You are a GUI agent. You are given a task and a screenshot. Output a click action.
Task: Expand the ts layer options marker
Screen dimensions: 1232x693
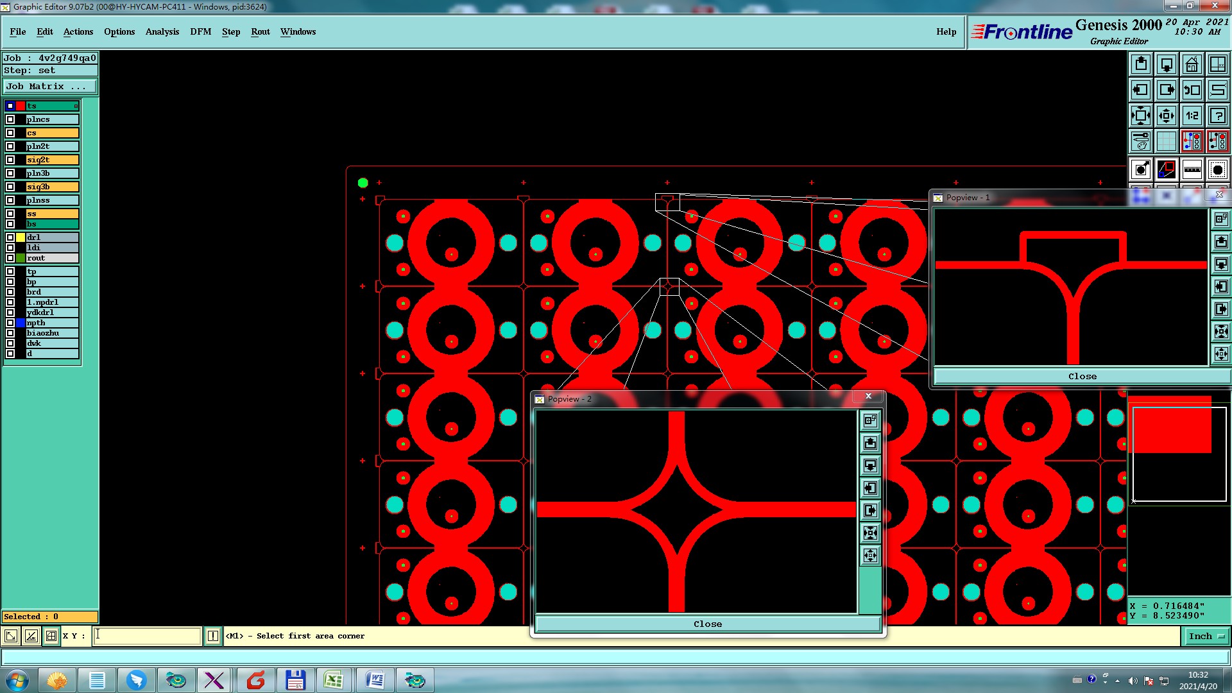[76, 106]
